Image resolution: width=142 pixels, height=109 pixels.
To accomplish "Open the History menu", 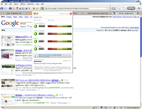I will [16, 4].
